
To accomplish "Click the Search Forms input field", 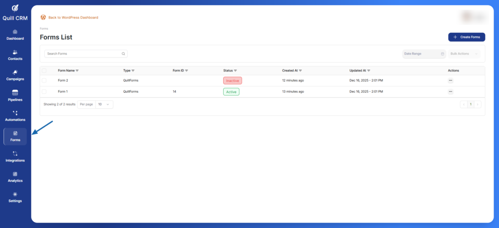I will (83, 54).
